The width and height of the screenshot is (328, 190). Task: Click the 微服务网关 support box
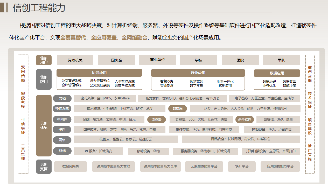71,167
